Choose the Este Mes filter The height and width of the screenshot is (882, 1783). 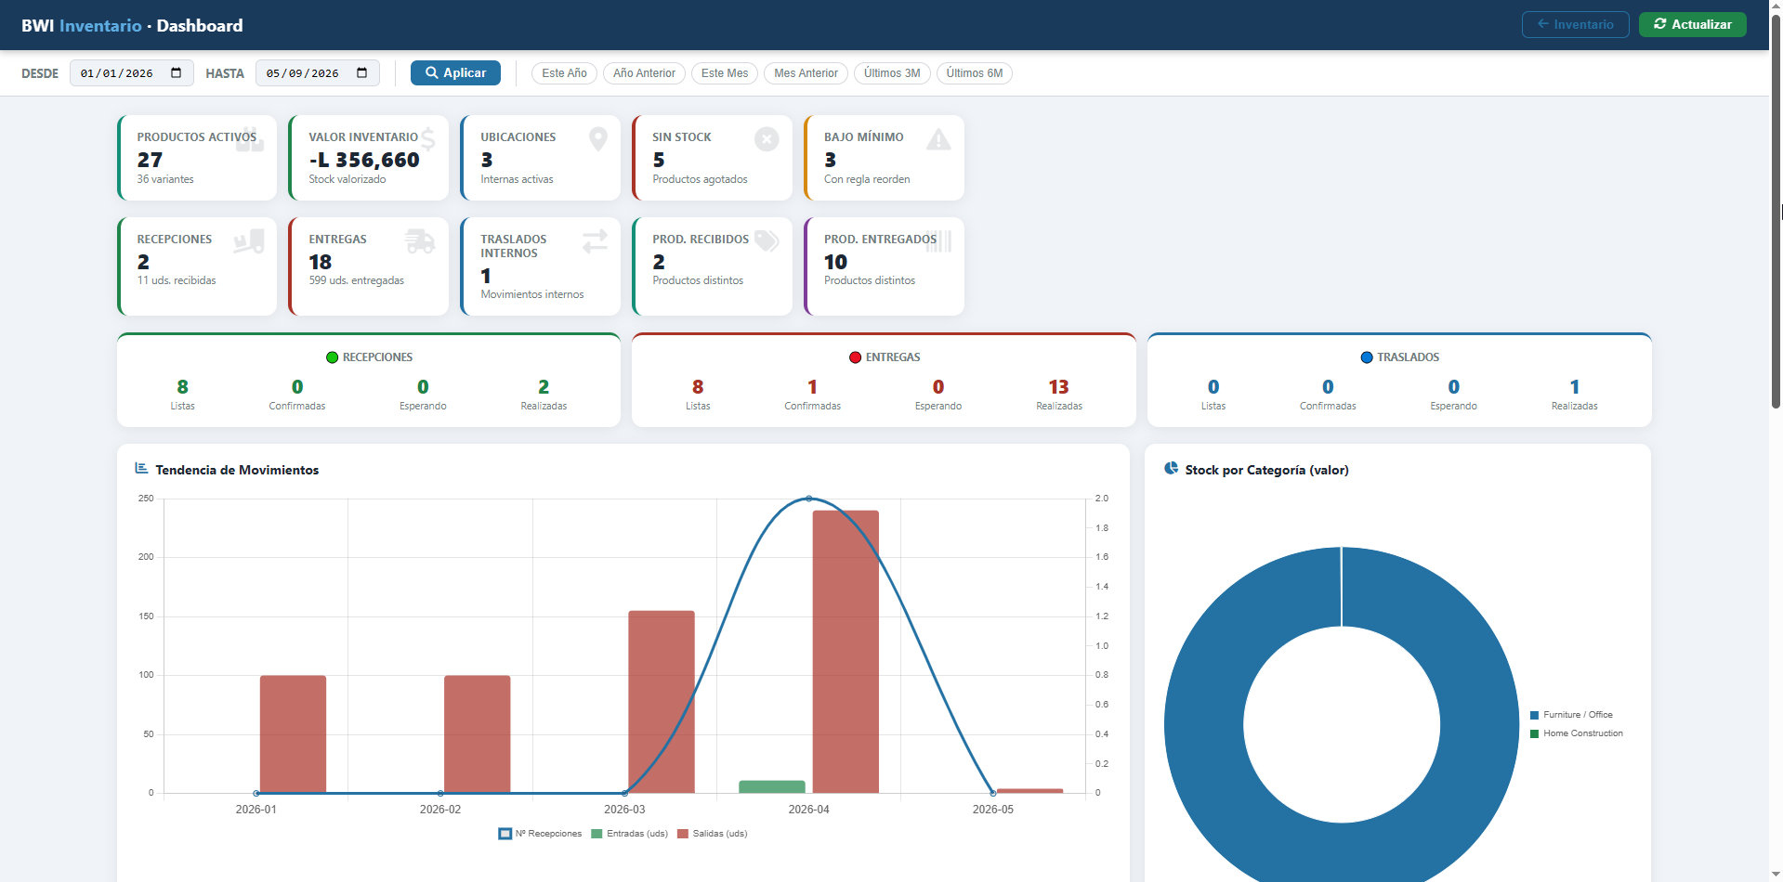725,73
